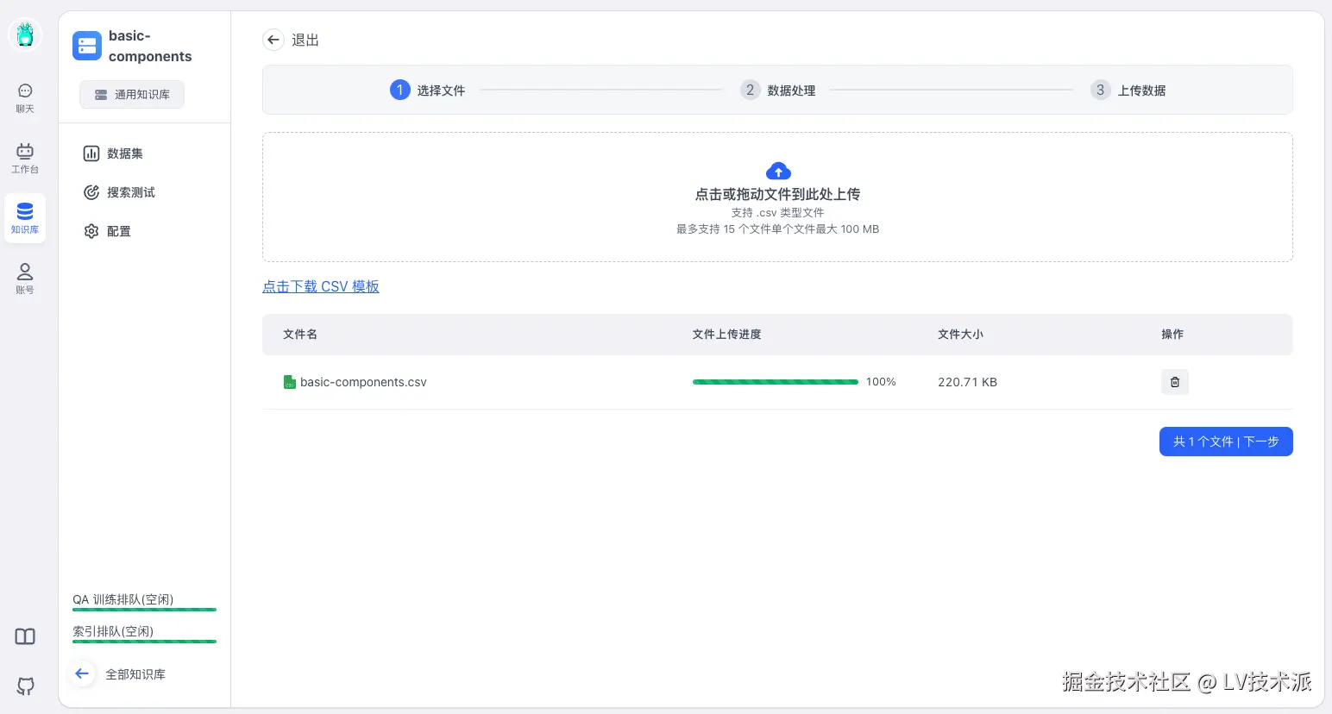Open the 配置 configuration item

(x=118, y=231)
